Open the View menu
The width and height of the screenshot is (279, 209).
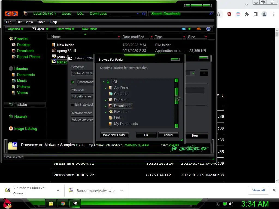point(29,22)
